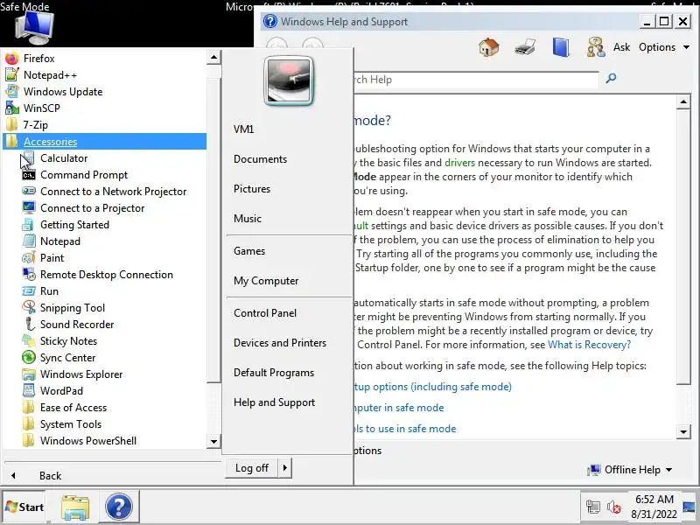
Task: Open the Options dropdown in Help
Action: (x=664, y=47)
